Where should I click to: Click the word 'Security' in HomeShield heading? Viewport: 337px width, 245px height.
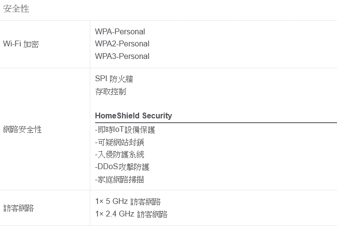click(x=157, y=115)
